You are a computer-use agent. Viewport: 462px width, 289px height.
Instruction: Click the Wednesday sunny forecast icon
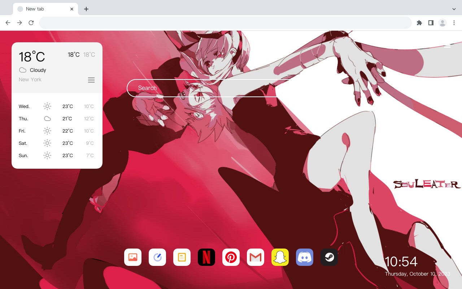click(47, 106)
